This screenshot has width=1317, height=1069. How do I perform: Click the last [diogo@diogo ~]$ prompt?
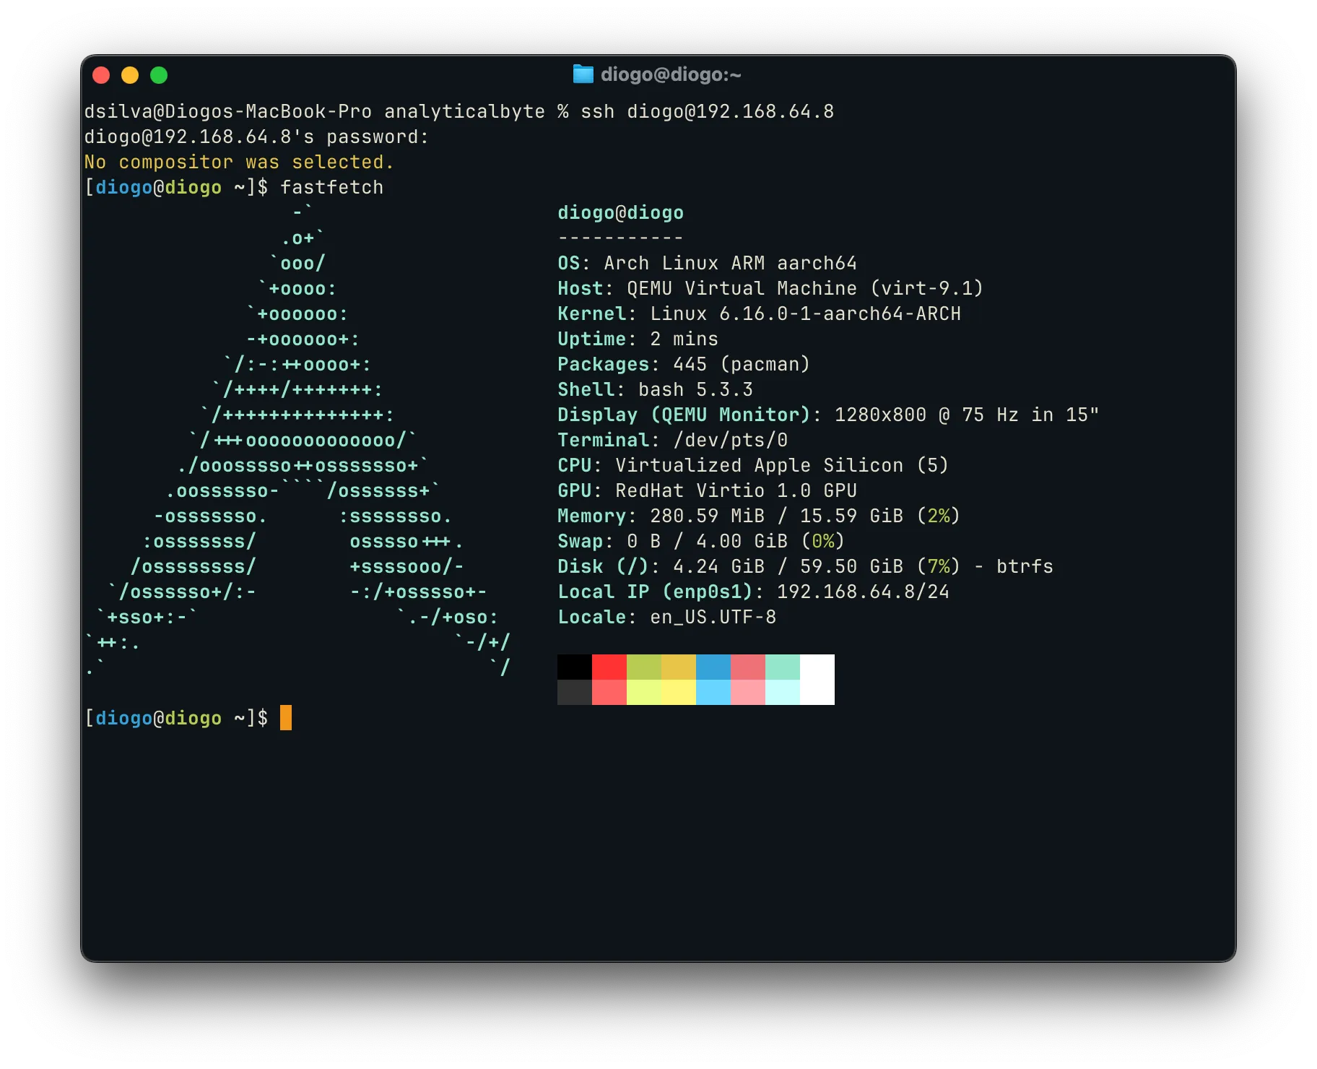pos(176,718)
